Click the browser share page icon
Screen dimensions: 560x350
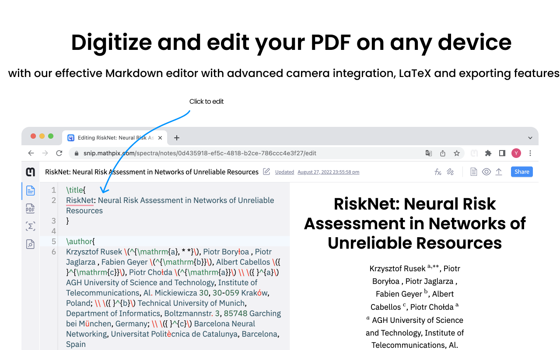click(x=443, y=153)
